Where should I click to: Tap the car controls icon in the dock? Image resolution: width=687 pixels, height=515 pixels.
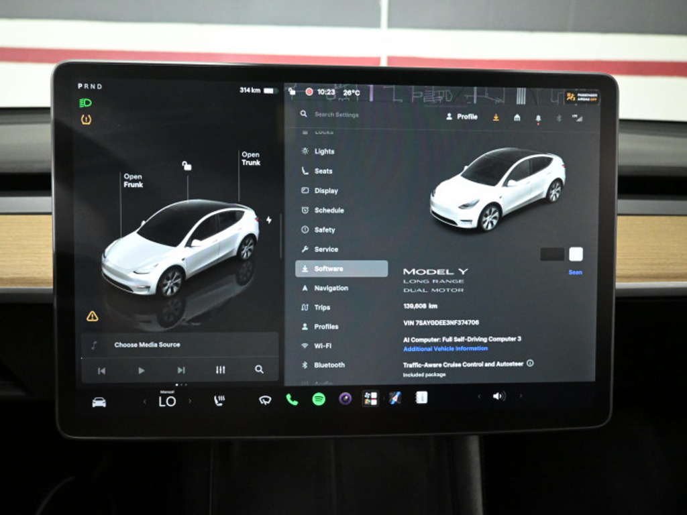tap(99, 402)
